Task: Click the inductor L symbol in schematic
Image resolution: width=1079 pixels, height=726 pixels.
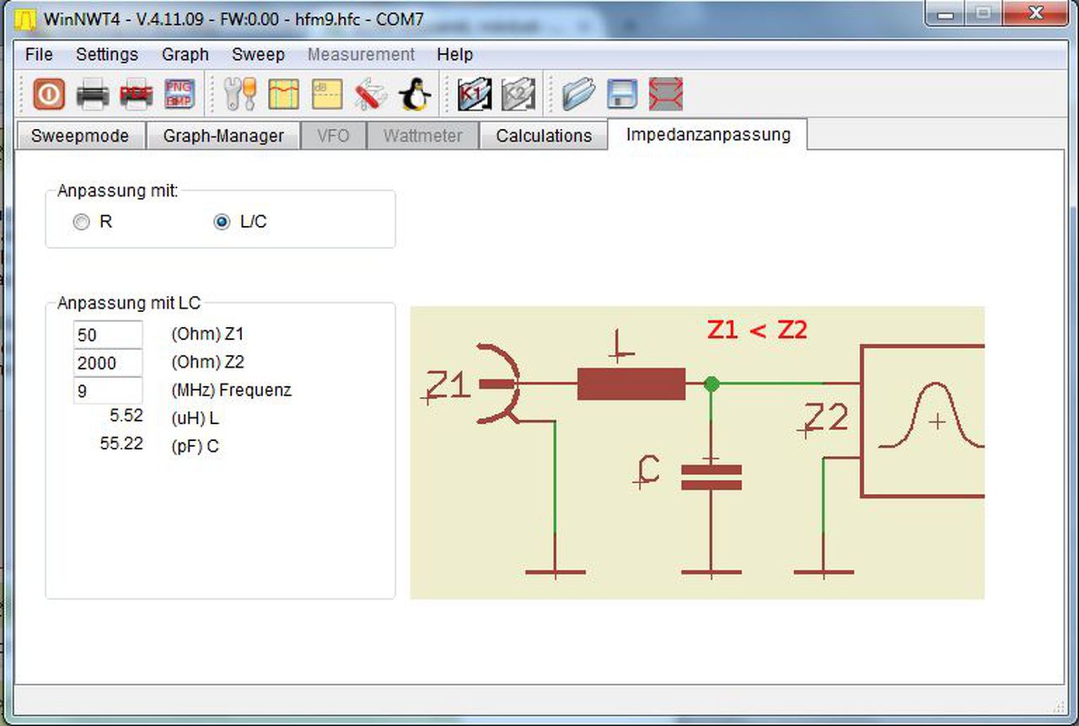Action: point(631,385)
